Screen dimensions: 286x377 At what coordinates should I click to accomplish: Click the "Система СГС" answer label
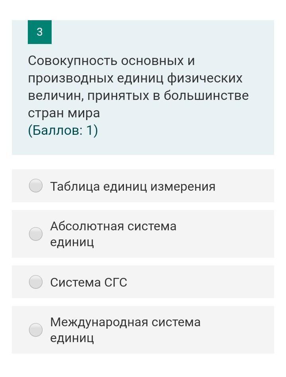pyautogui.click(x=89, y=283)
